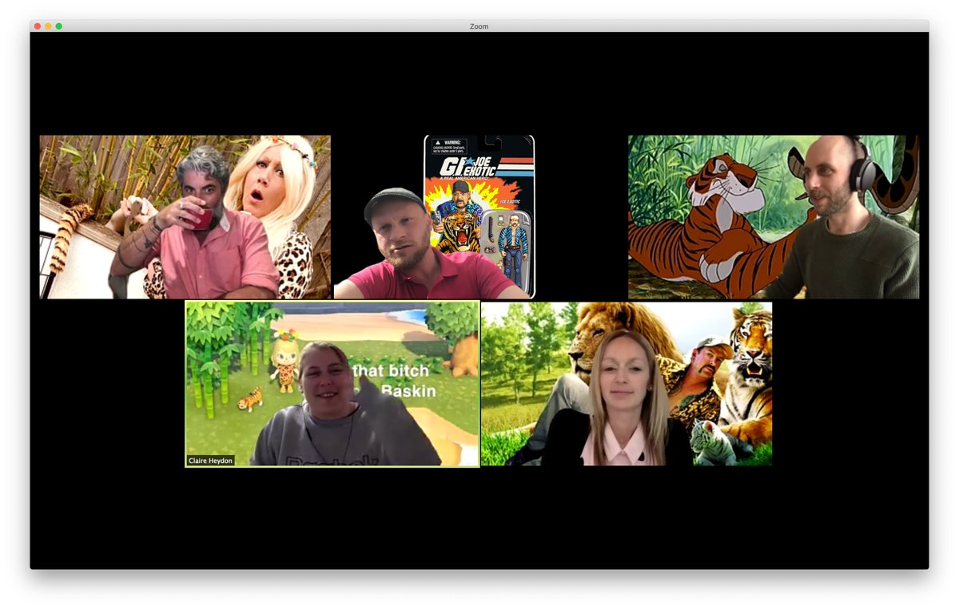Enter full screen with green window button

59,26
